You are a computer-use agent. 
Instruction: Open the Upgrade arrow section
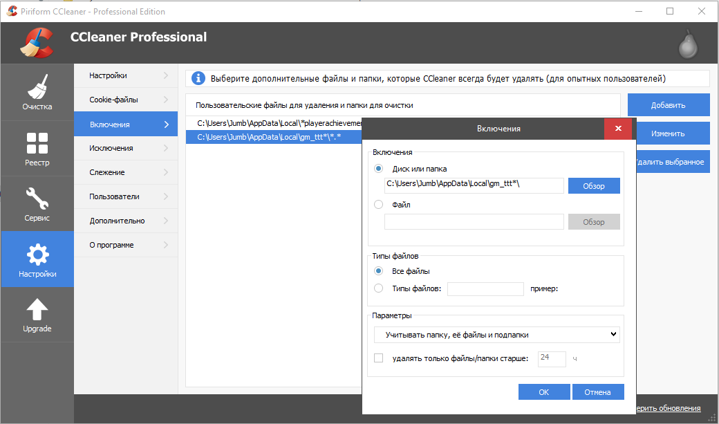click(37, 315)
